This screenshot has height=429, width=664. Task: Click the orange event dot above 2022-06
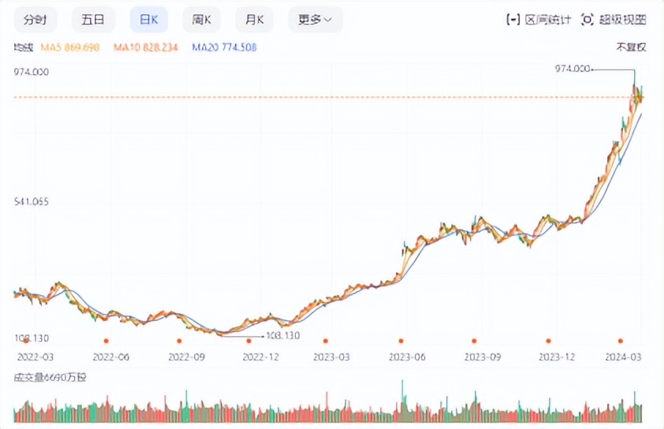pos(106,341)
